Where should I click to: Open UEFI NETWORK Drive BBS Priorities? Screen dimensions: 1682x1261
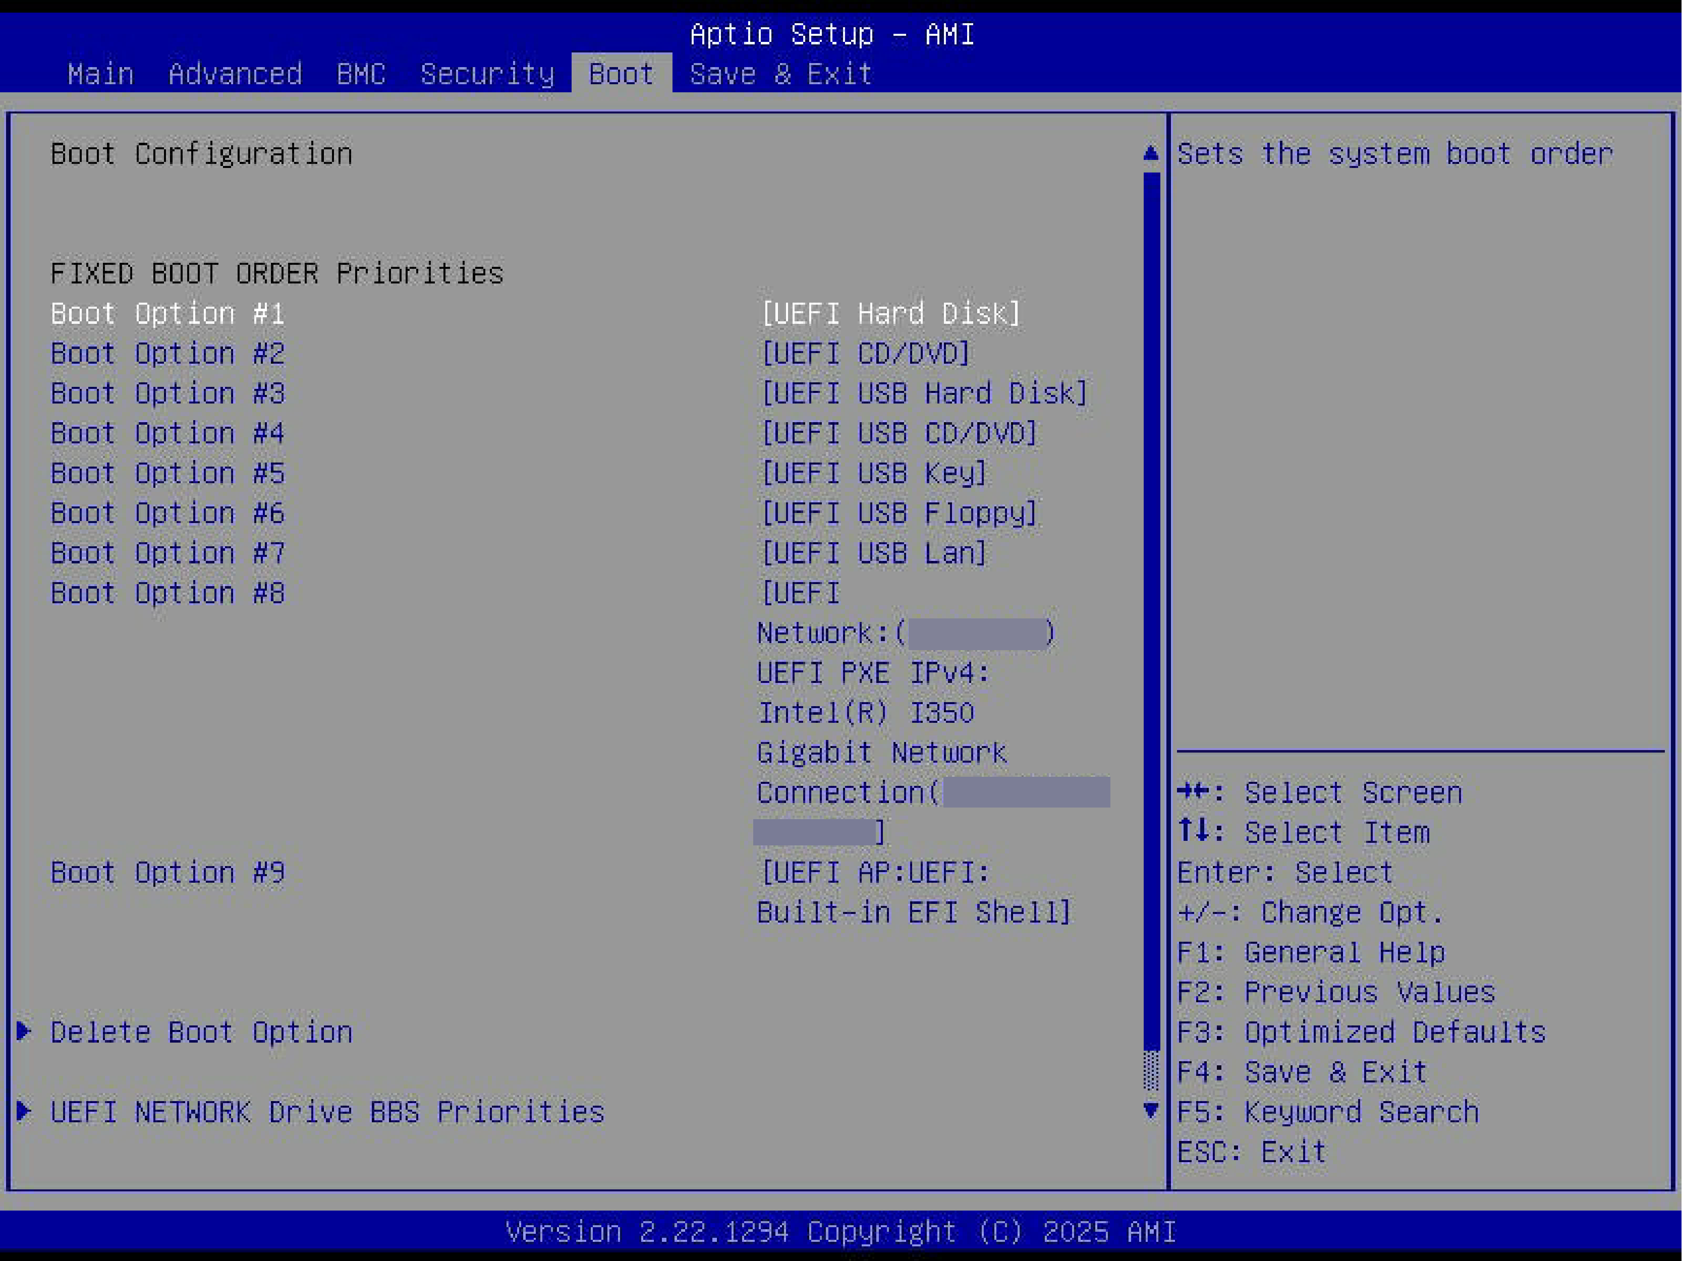point(327,1111)
